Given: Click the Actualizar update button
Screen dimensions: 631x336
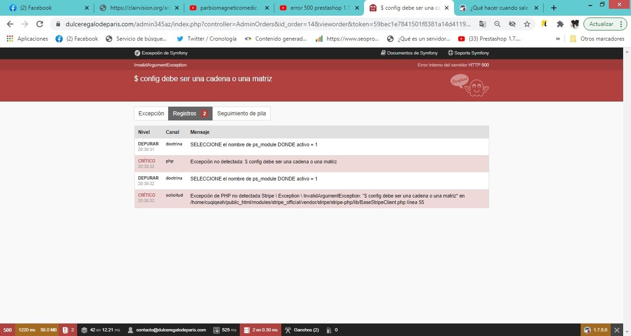Looking at the screenshot, I should (x=601, y=24).
